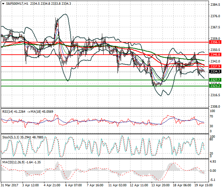The width and height of the screenshot is (222, 189).
Task: Select the 11 Apr 02:00 time label
Action: point(117,185)
